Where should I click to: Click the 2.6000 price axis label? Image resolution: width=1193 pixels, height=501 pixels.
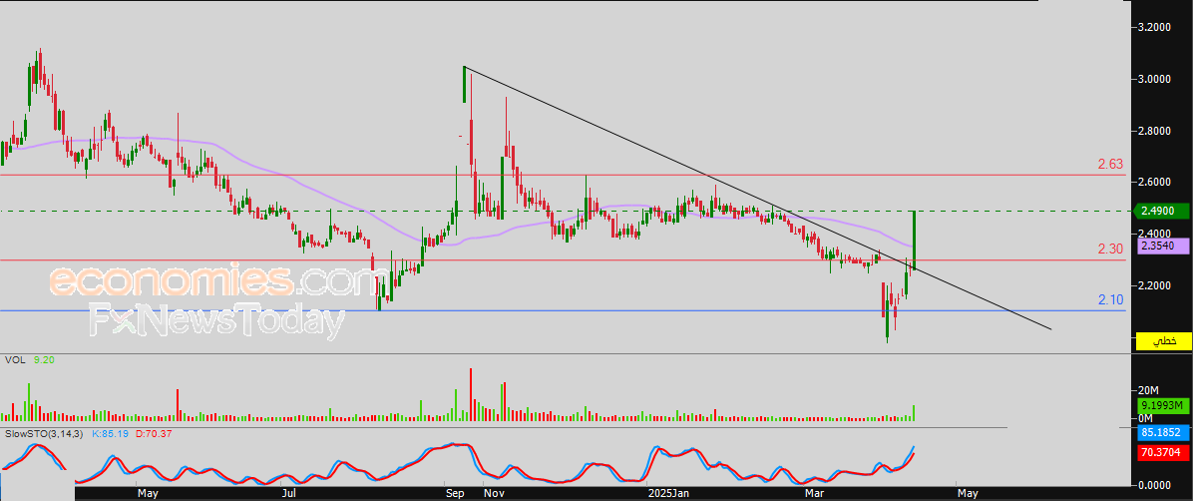[1153, 182]
